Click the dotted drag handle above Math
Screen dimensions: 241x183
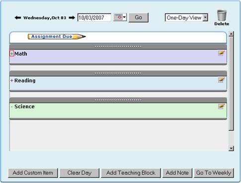(x=118, y=46)
